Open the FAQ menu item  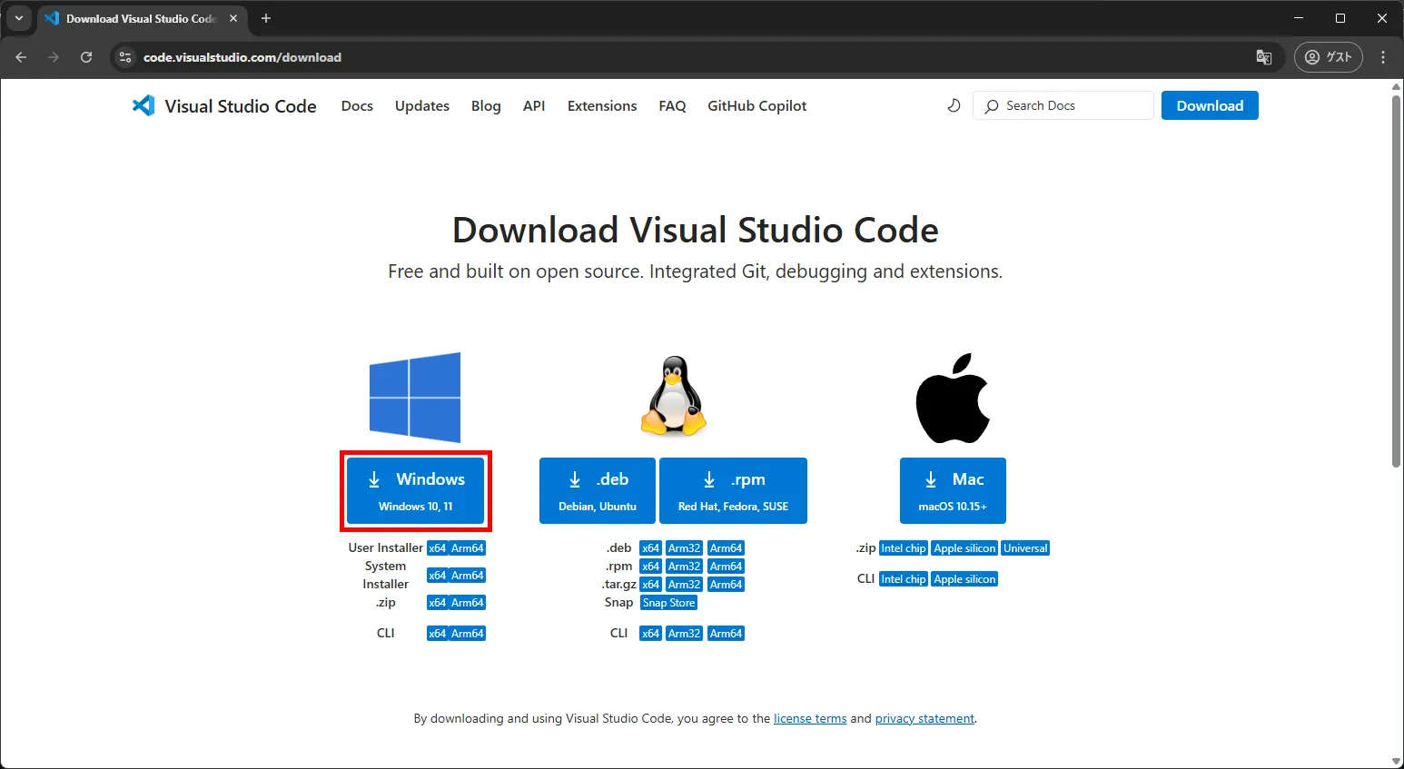point(672,106)
